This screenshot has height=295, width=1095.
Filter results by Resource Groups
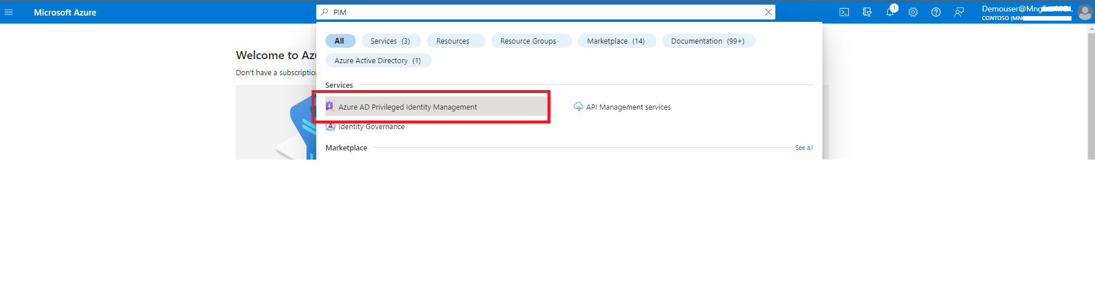(528, 41)
